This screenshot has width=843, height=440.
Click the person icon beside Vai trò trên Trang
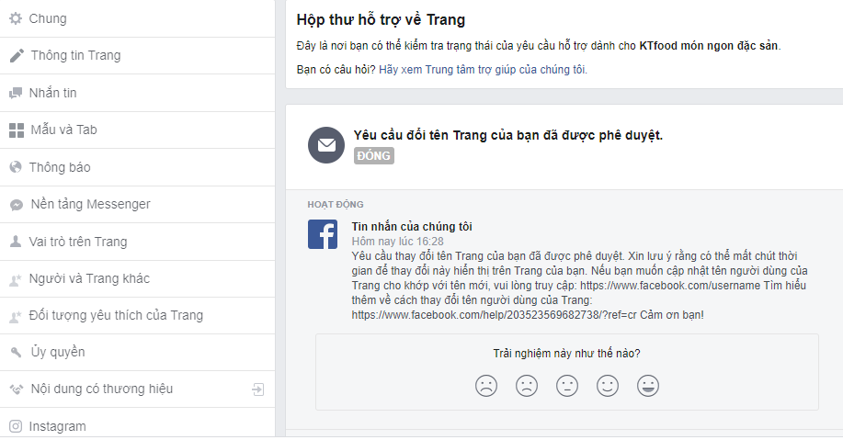(16, 242)
